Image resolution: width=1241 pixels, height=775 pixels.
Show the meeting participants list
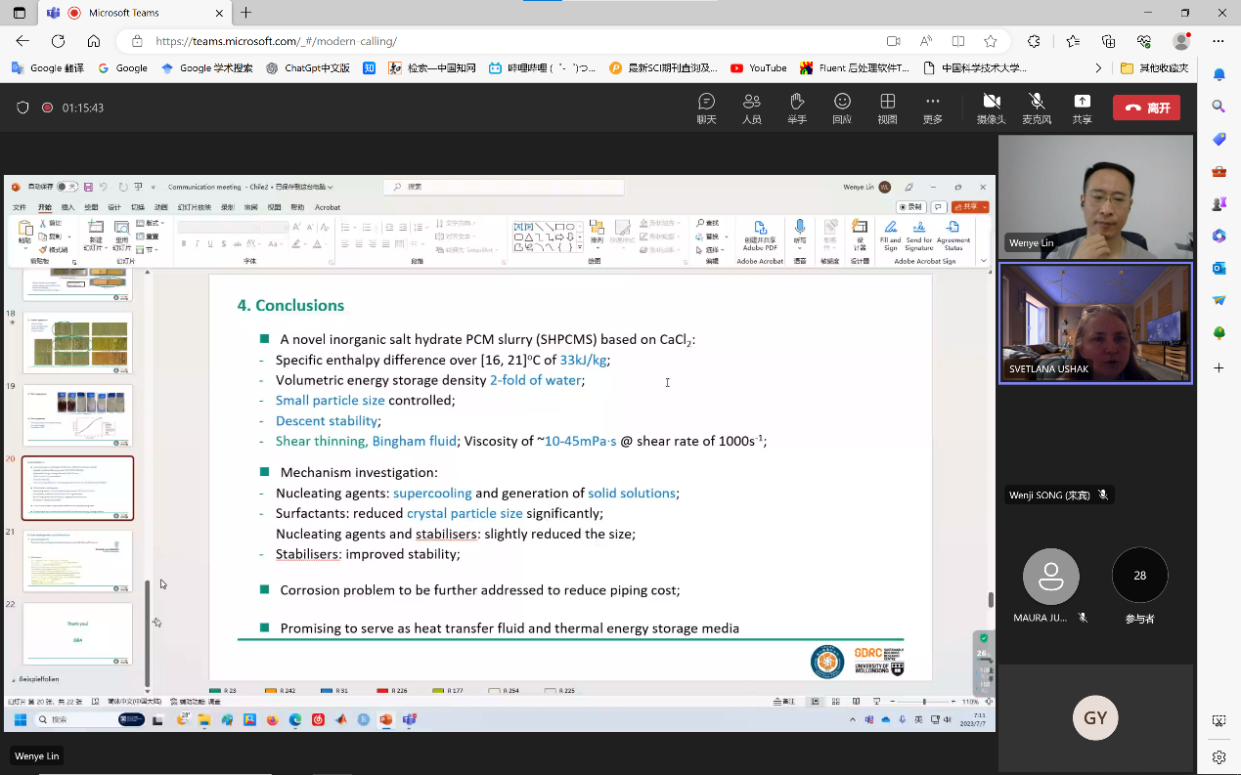[x=751, y=108]
